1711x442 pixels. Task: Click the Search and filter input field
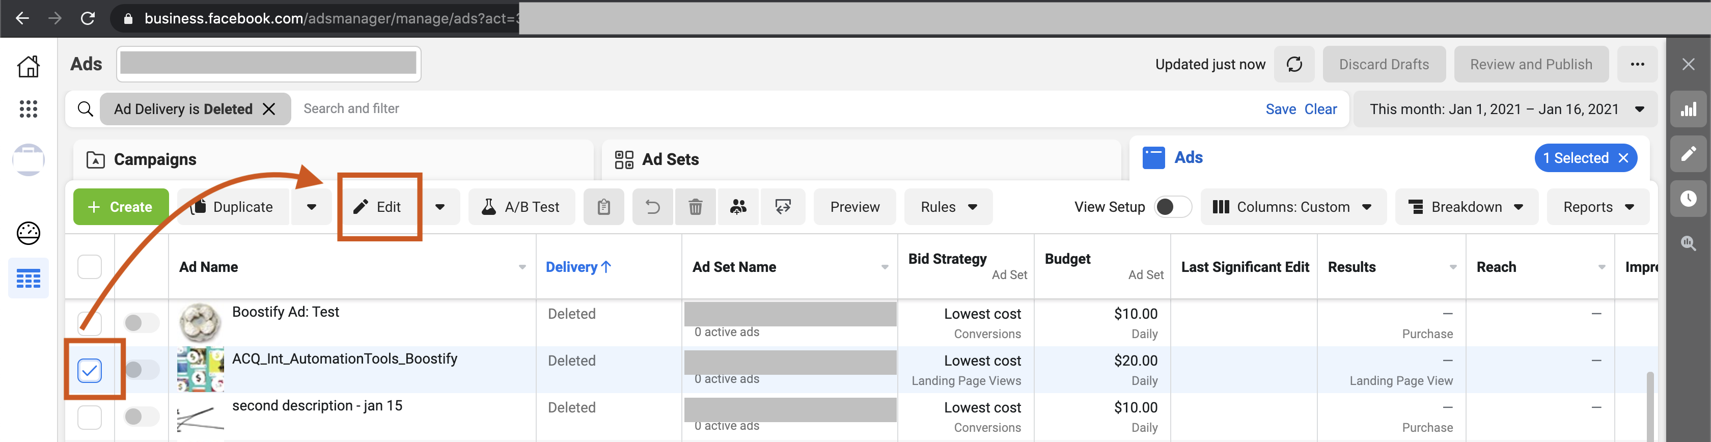tap(731, 109)
